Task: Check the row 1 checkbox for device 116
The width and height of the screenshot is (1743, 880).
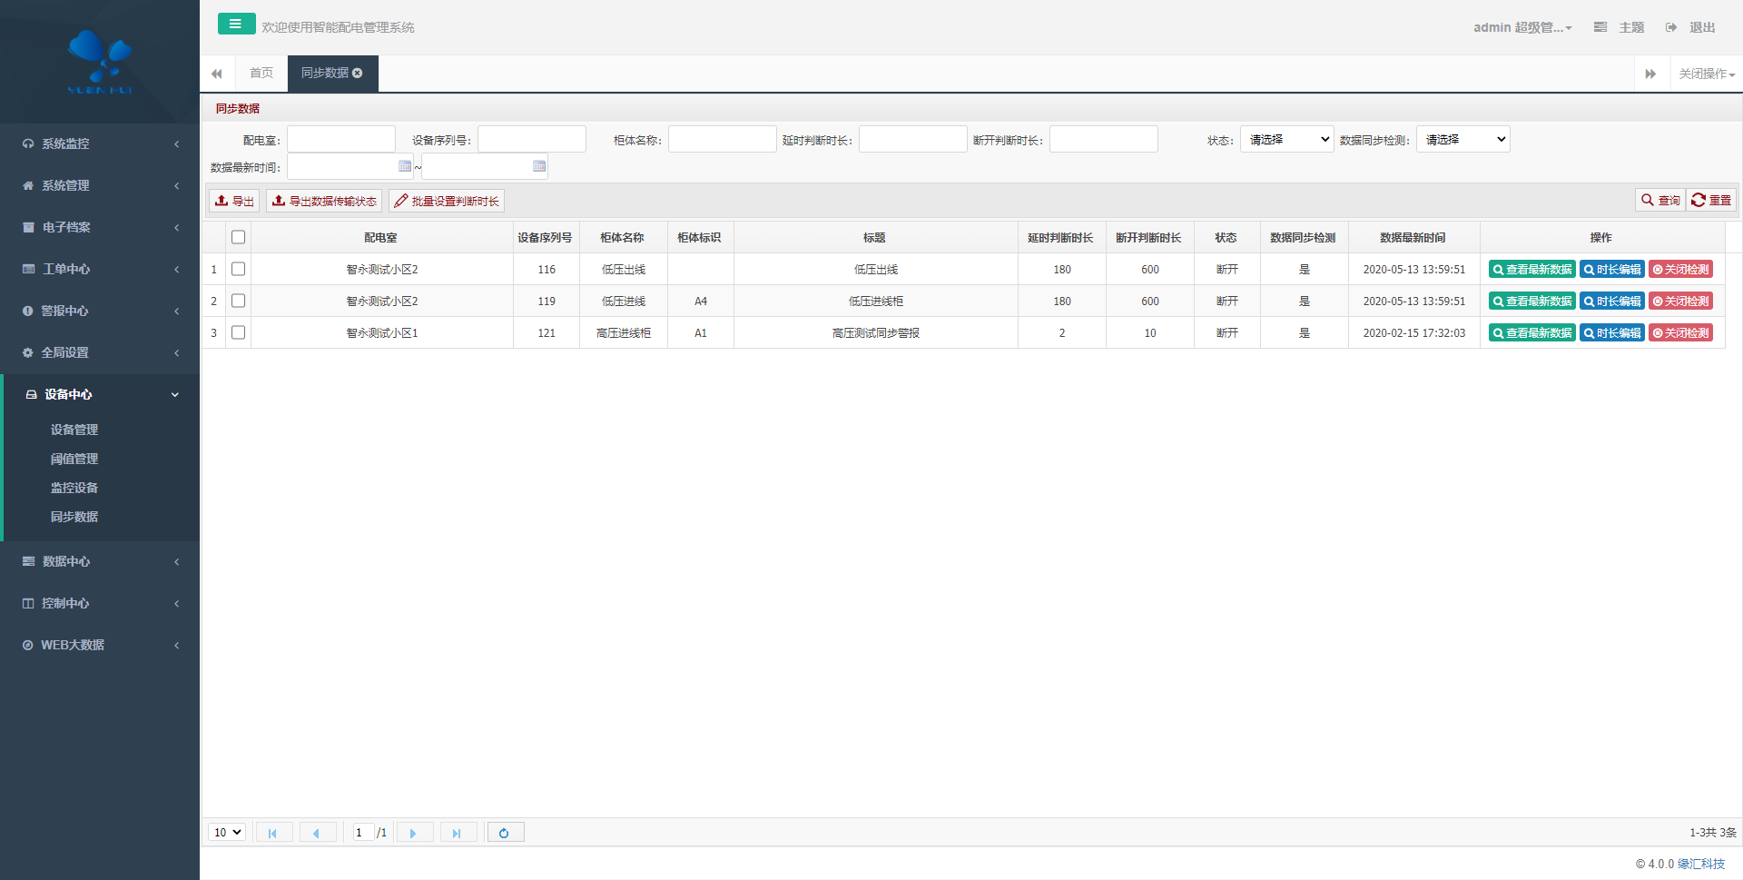Action: tap(238, 270)
